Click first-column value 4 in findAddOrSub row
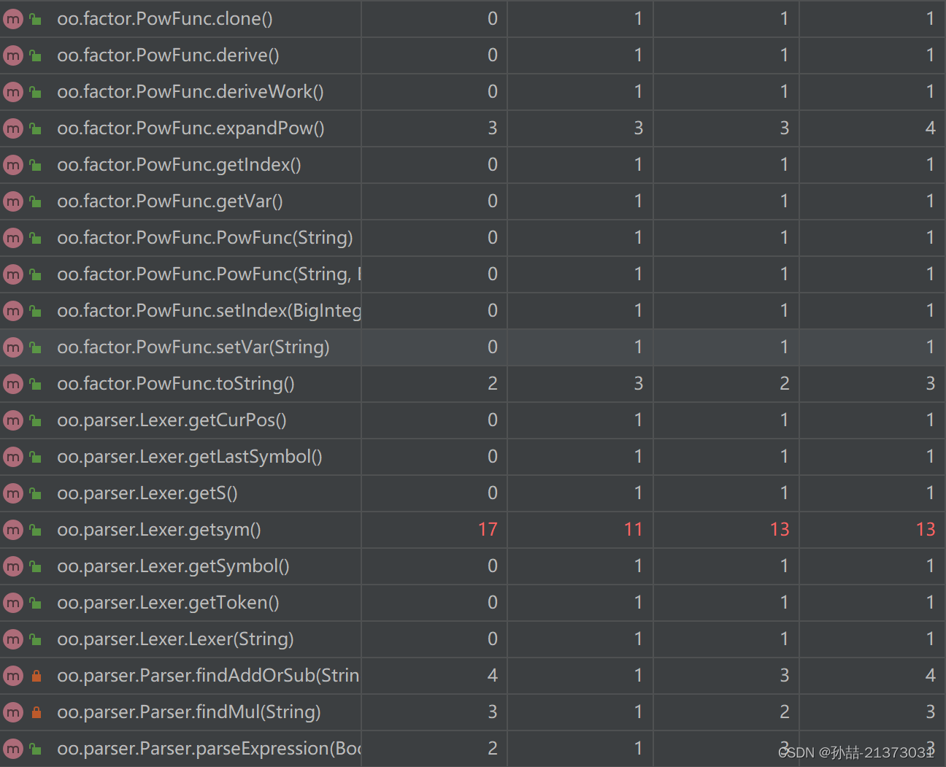946x767 pixels. (x=493, y=676)
